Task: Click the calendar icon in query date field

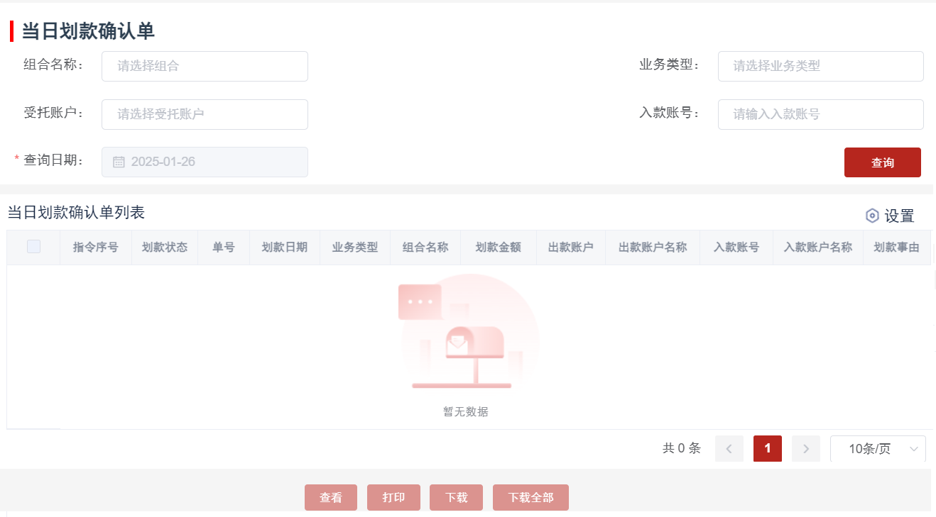Action: [119, 162]
